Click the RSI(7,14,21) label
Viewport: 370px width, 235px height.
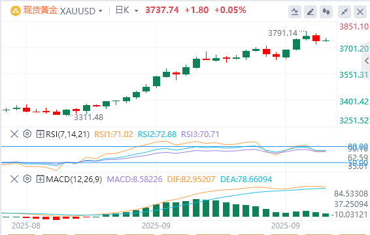click(x=68, y=134)
